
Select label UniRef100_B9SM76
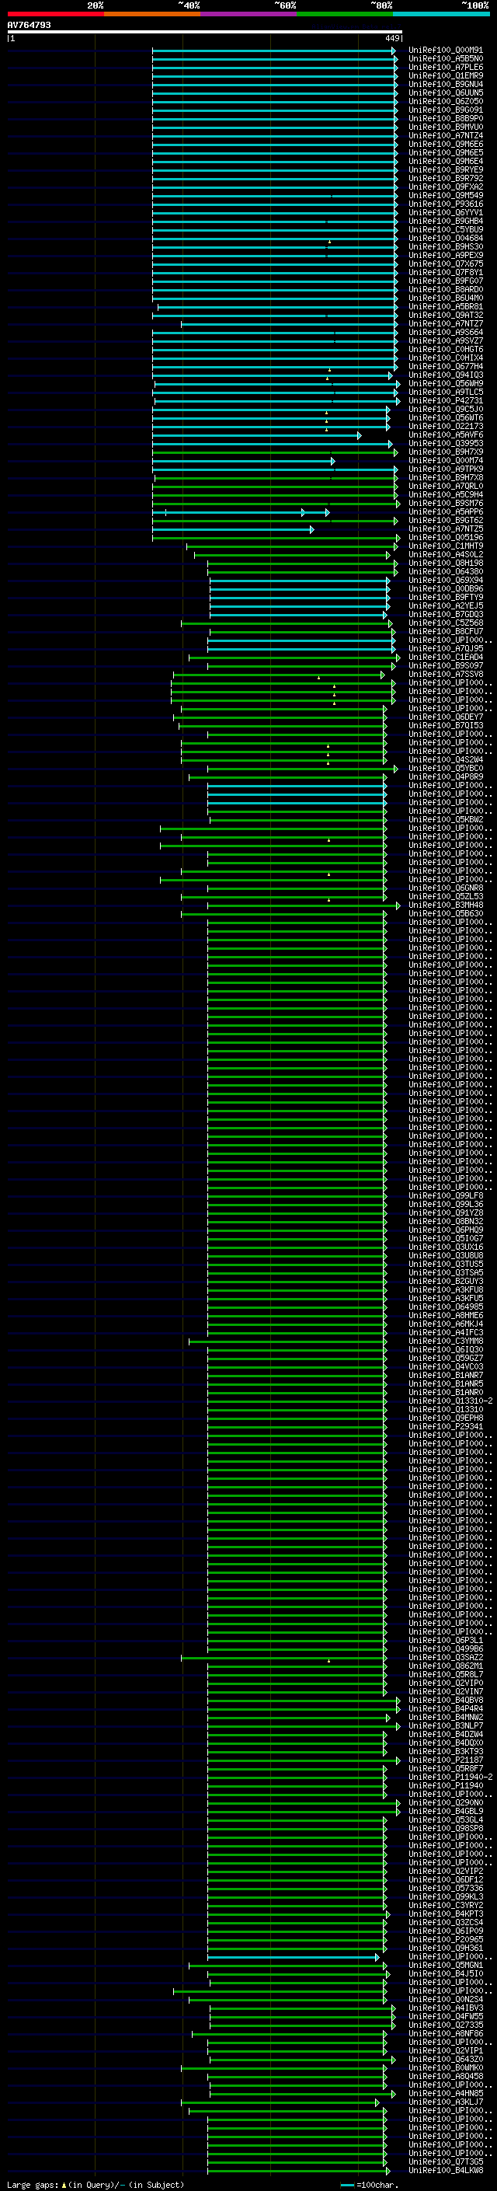tap(445, 503)
